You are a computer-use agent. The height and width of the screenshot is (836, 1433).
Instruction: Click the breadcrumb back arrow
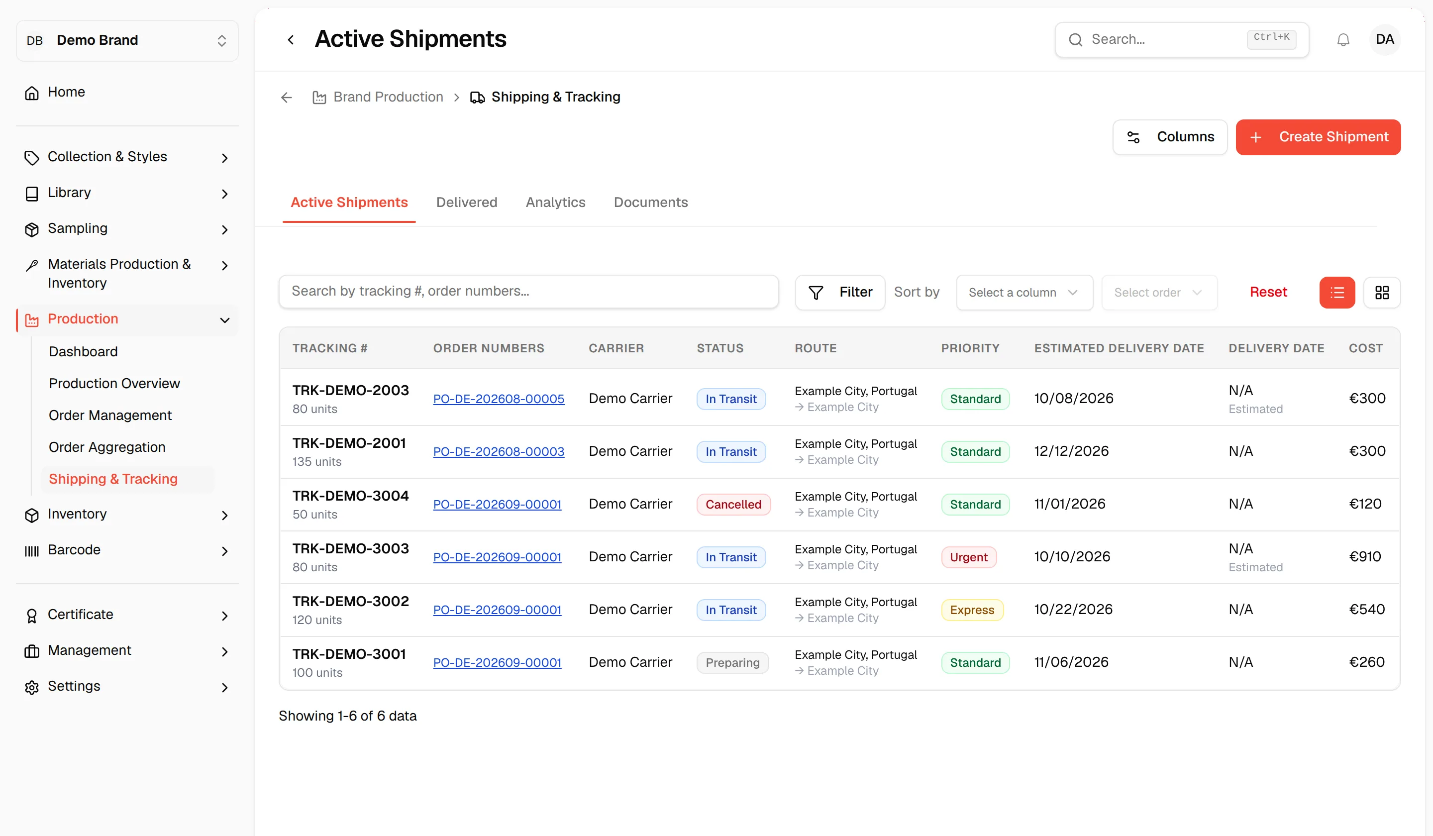(287, 97)
